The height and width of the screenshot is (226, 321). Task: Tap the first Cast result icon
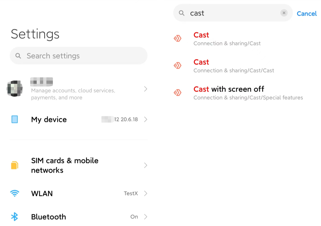coord(177,38)
